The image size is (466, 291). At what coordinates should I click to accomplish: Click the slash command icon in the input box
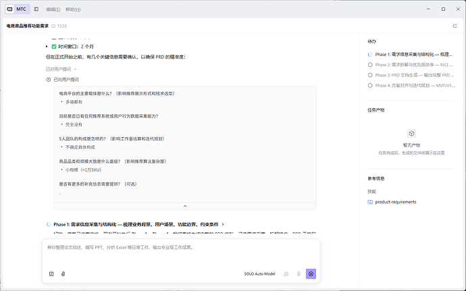click(x=51, y=274)
